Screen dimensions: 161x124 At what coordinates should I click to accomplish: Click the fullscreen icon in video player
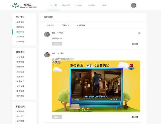coord(119,99)
